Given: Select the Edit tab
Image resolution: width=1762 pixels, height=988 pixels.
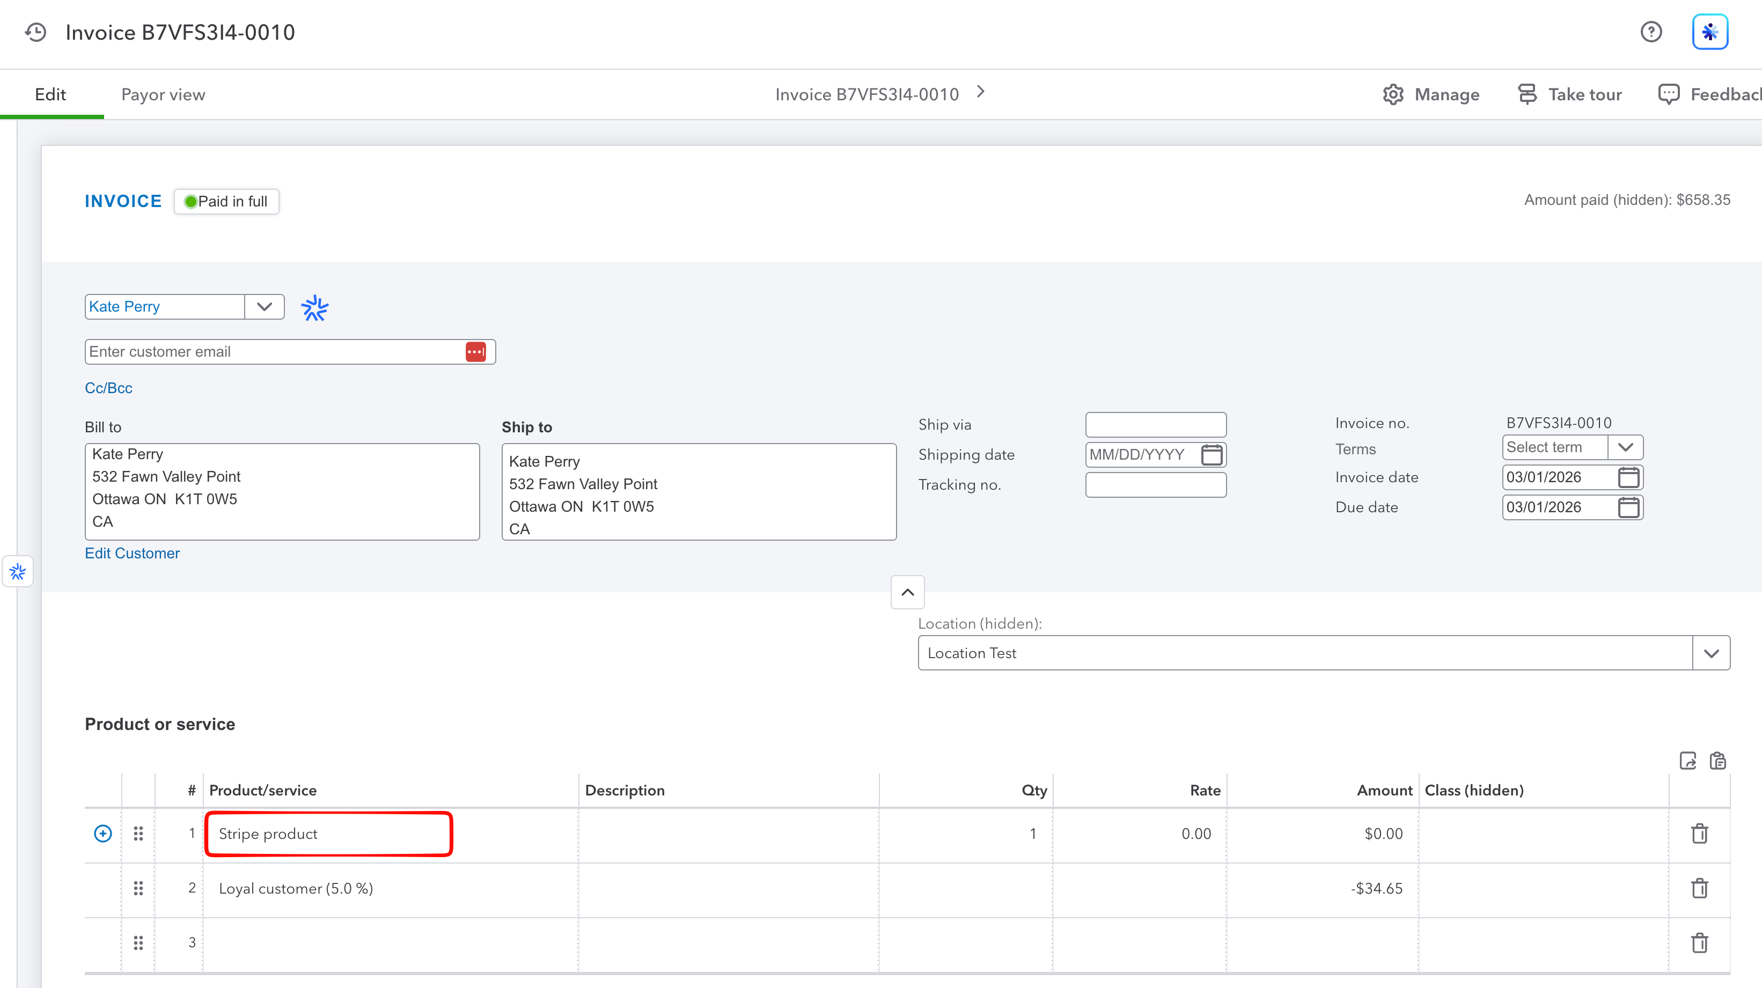Looking at the screenshot, I should pos(50,94).
